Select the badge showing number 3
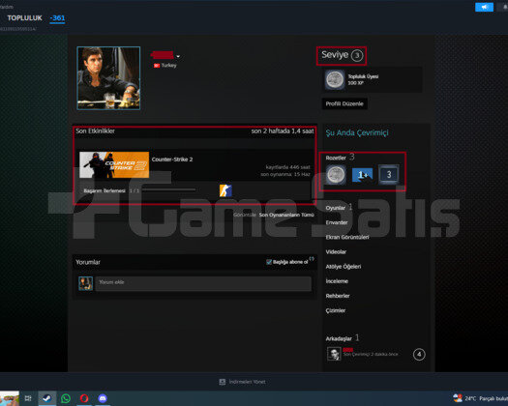This screenshot has height=406, width=508. click(x=389, y=175)
